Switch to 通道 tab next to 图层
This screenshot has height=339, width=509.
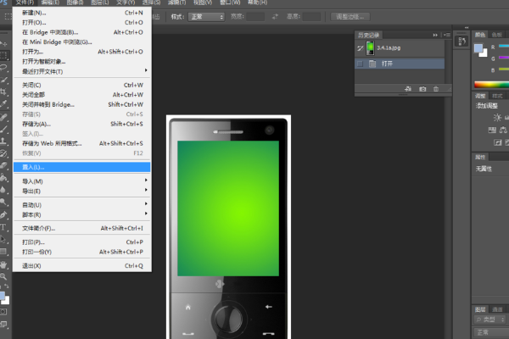pyautogui.click(x=497, y=309)
